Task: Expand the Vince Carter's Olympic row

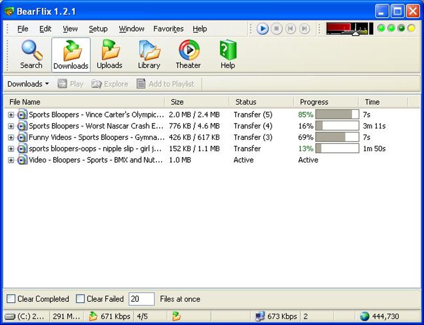Action: pyautogui.click(x=11, y=115)
